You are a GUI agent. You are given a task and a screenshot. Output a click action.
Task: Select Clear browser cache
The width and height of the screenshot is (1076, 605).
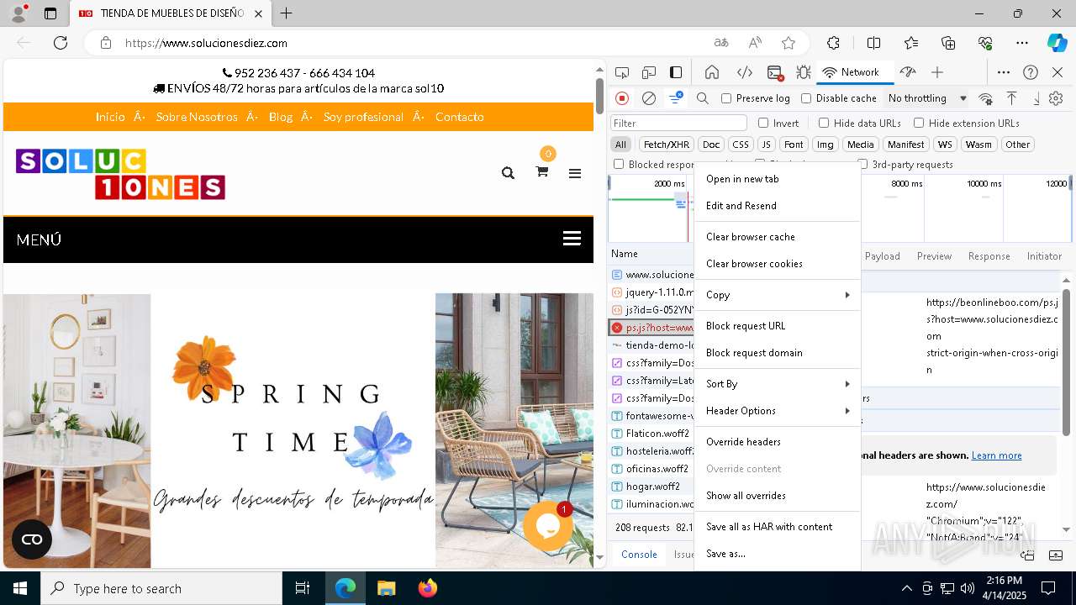point(778,237)
